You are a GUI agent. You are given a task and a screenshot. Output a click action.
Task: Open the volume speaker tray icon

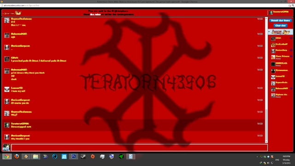coord(268,163)
